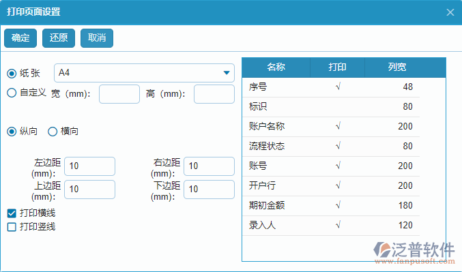This screenshot has width=462, height=272.
Task: Select the 流程状态 name cell
Action: [x=276, y=147]
